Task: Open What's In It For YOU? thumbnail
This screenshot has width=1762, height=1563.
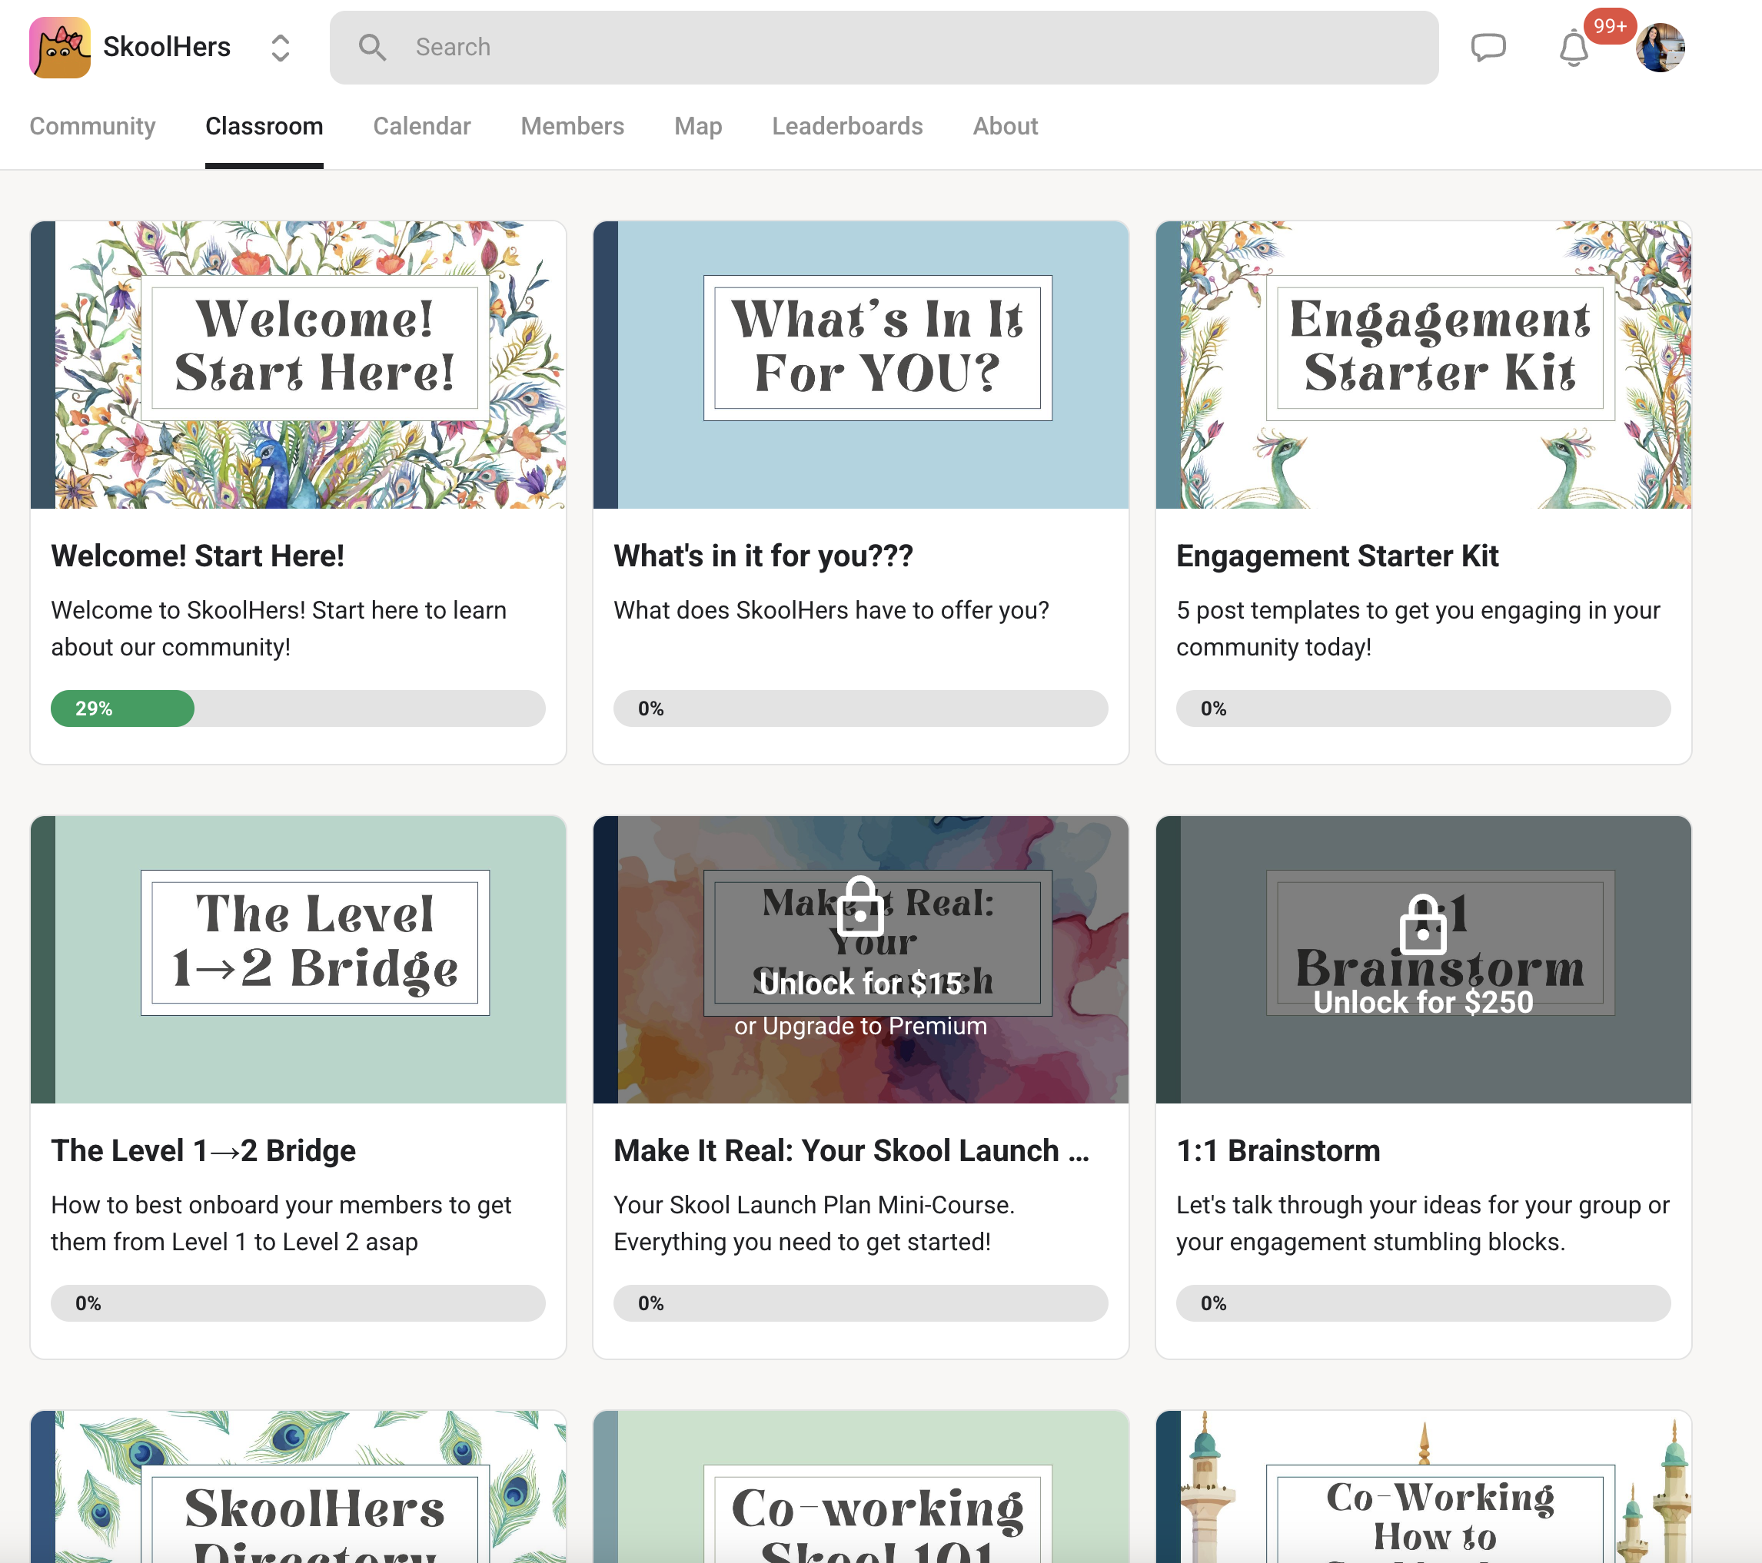Action: click(859, 364)
